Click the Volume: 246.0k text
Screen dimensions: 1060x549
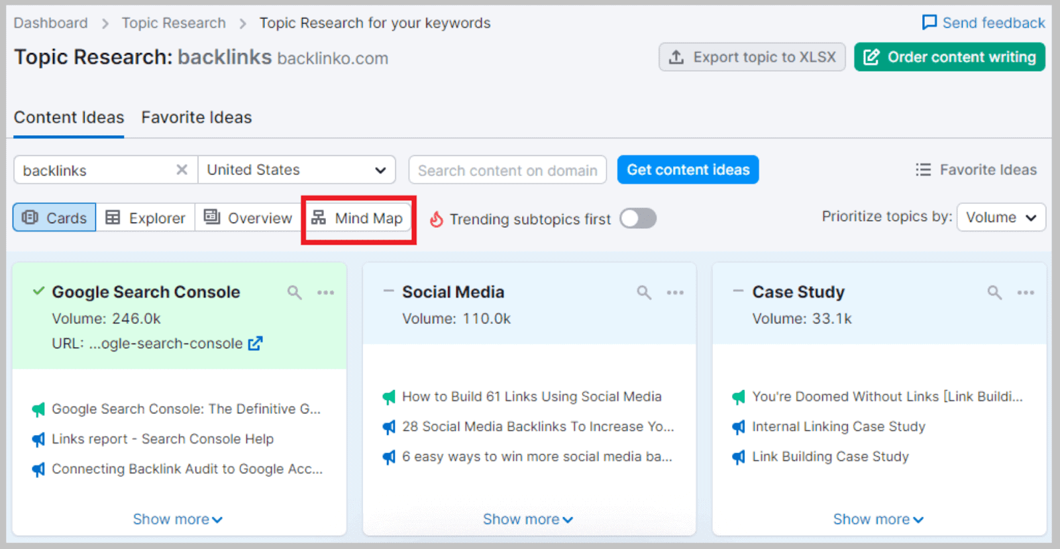pyautogui.click(x=106, y=319)
